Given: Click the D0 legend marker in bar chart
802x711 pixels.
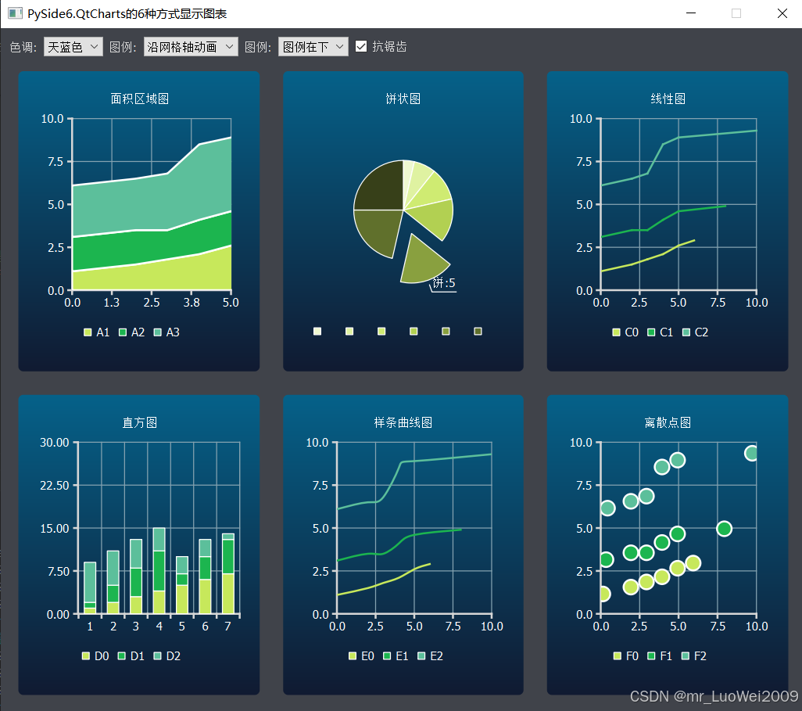Looking at the screenshot, I should pos(86,655).
